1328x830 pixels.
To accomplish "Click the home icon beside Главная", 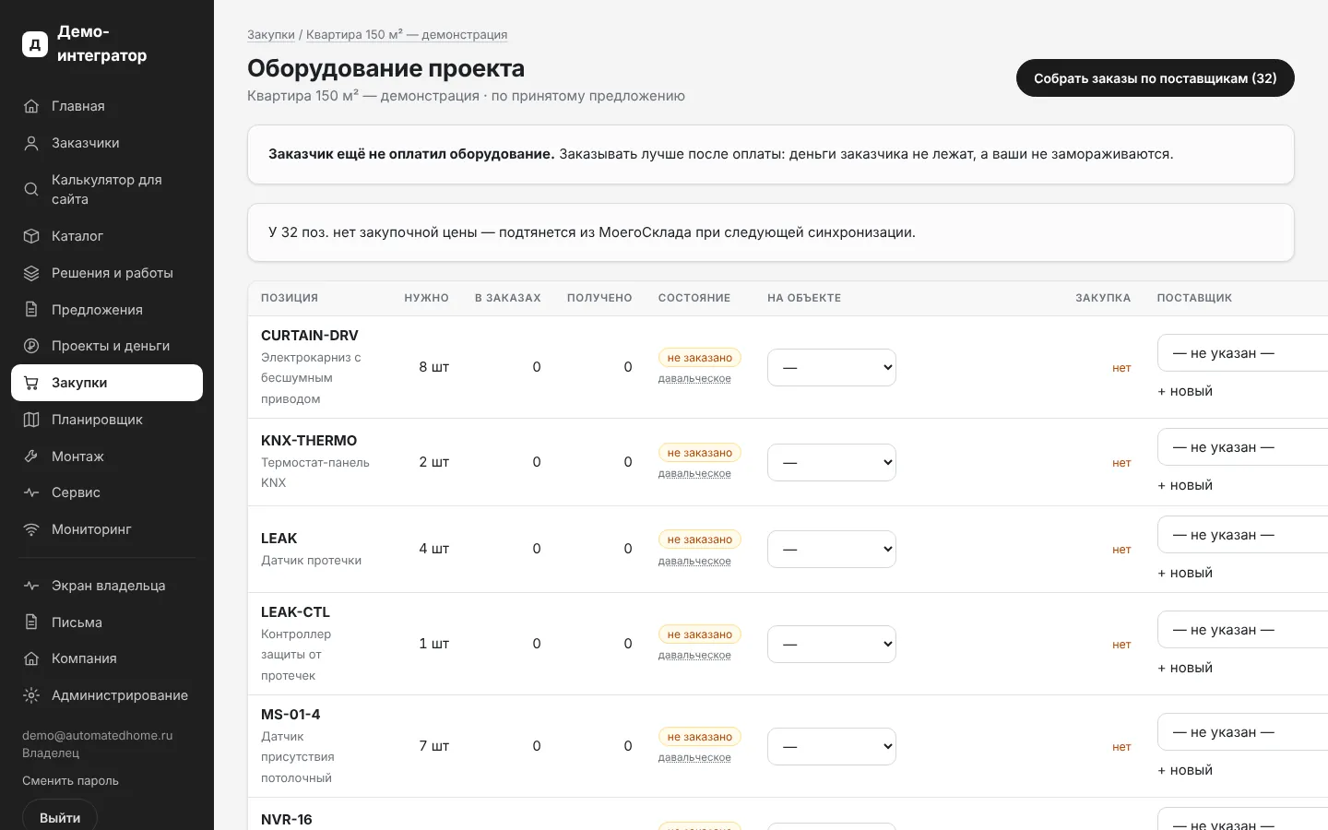I will coord(31,106).
